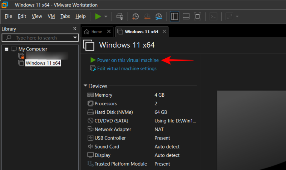The height and width of the screenshot is (170, 286).
Task: Open the stretch guest dropdown arrow
Action: [237, 16]
